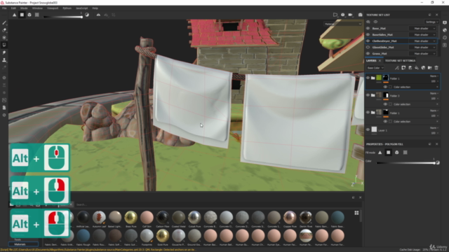Open the Material dropdown in the viewport
This screenshot has height=252, width=449.
pyautogui.click(x=343, y=24)
